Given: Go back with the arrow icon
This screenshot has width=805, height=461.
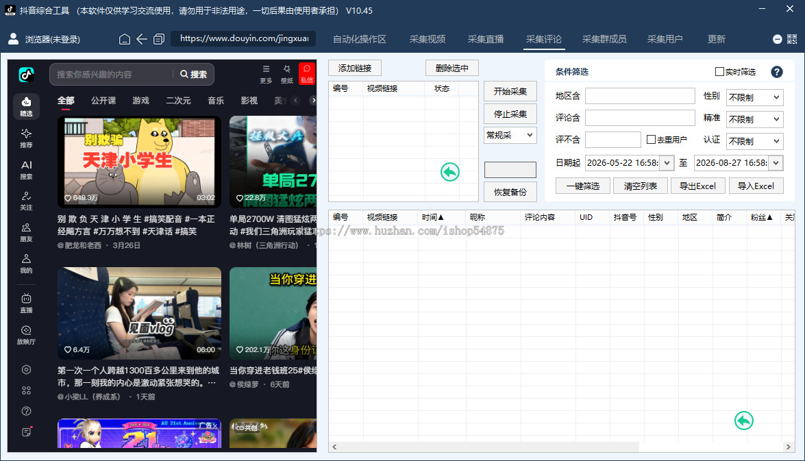Looking at the screenshot, I should click(142, 39).
